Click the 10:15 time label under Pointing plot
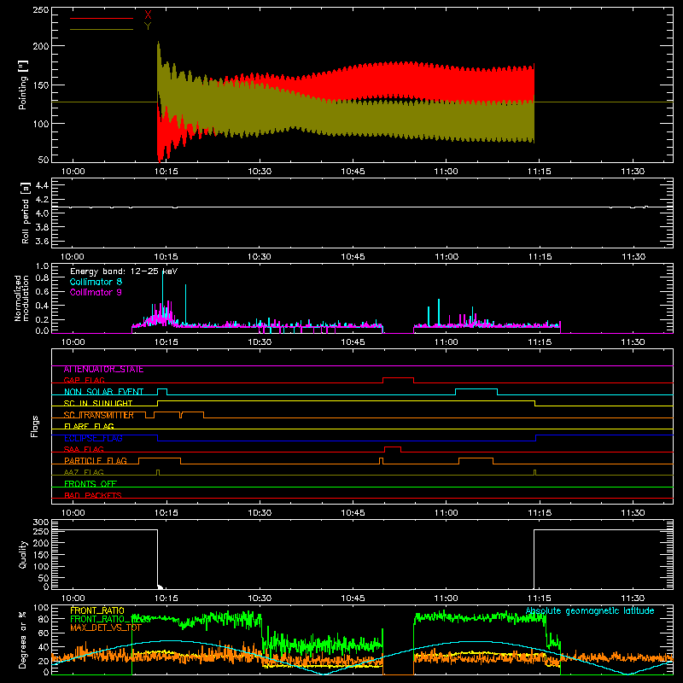 click(x=166, y=172)
